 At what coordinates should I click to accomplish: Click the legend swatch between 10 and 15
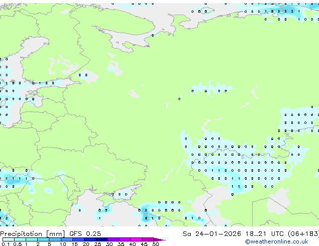click(x=66, y=239)
